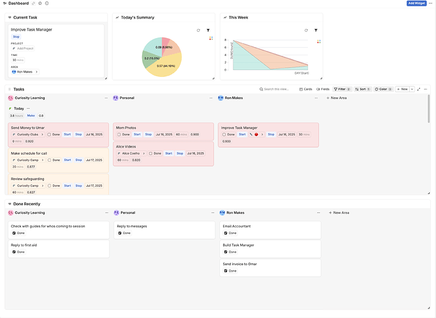436x318 pixels.
Task: Start the Mom Photos task
Action: pos(137,135)
